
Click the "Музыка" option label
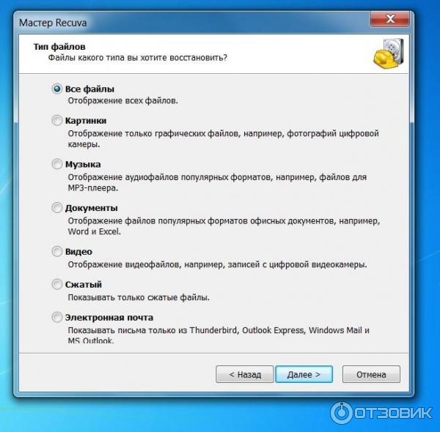(83, 165)
